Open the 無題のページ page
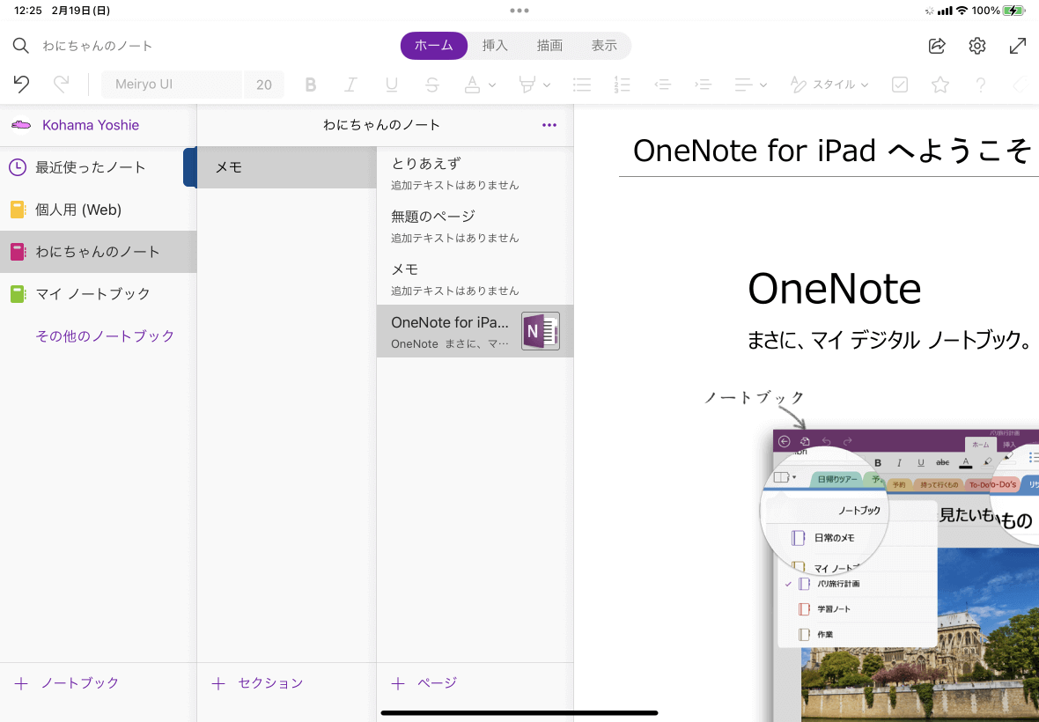 pos(475,226)
